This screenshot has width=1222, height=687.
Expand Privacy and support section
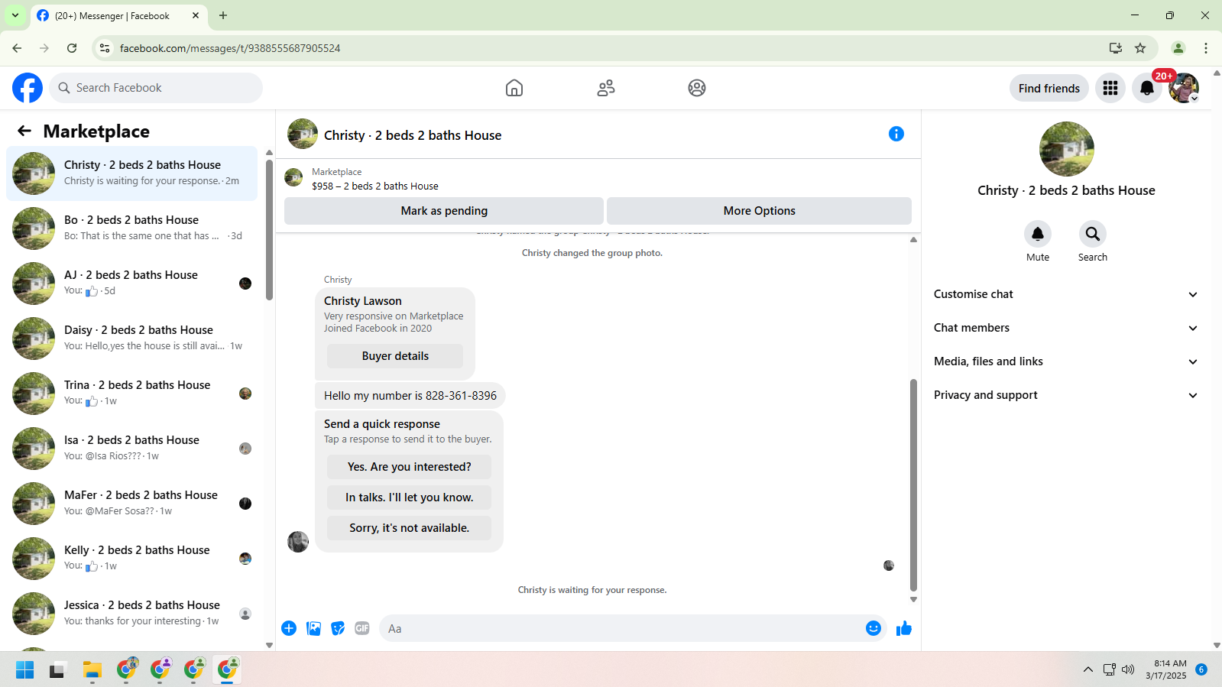(x=1066, y=395)
